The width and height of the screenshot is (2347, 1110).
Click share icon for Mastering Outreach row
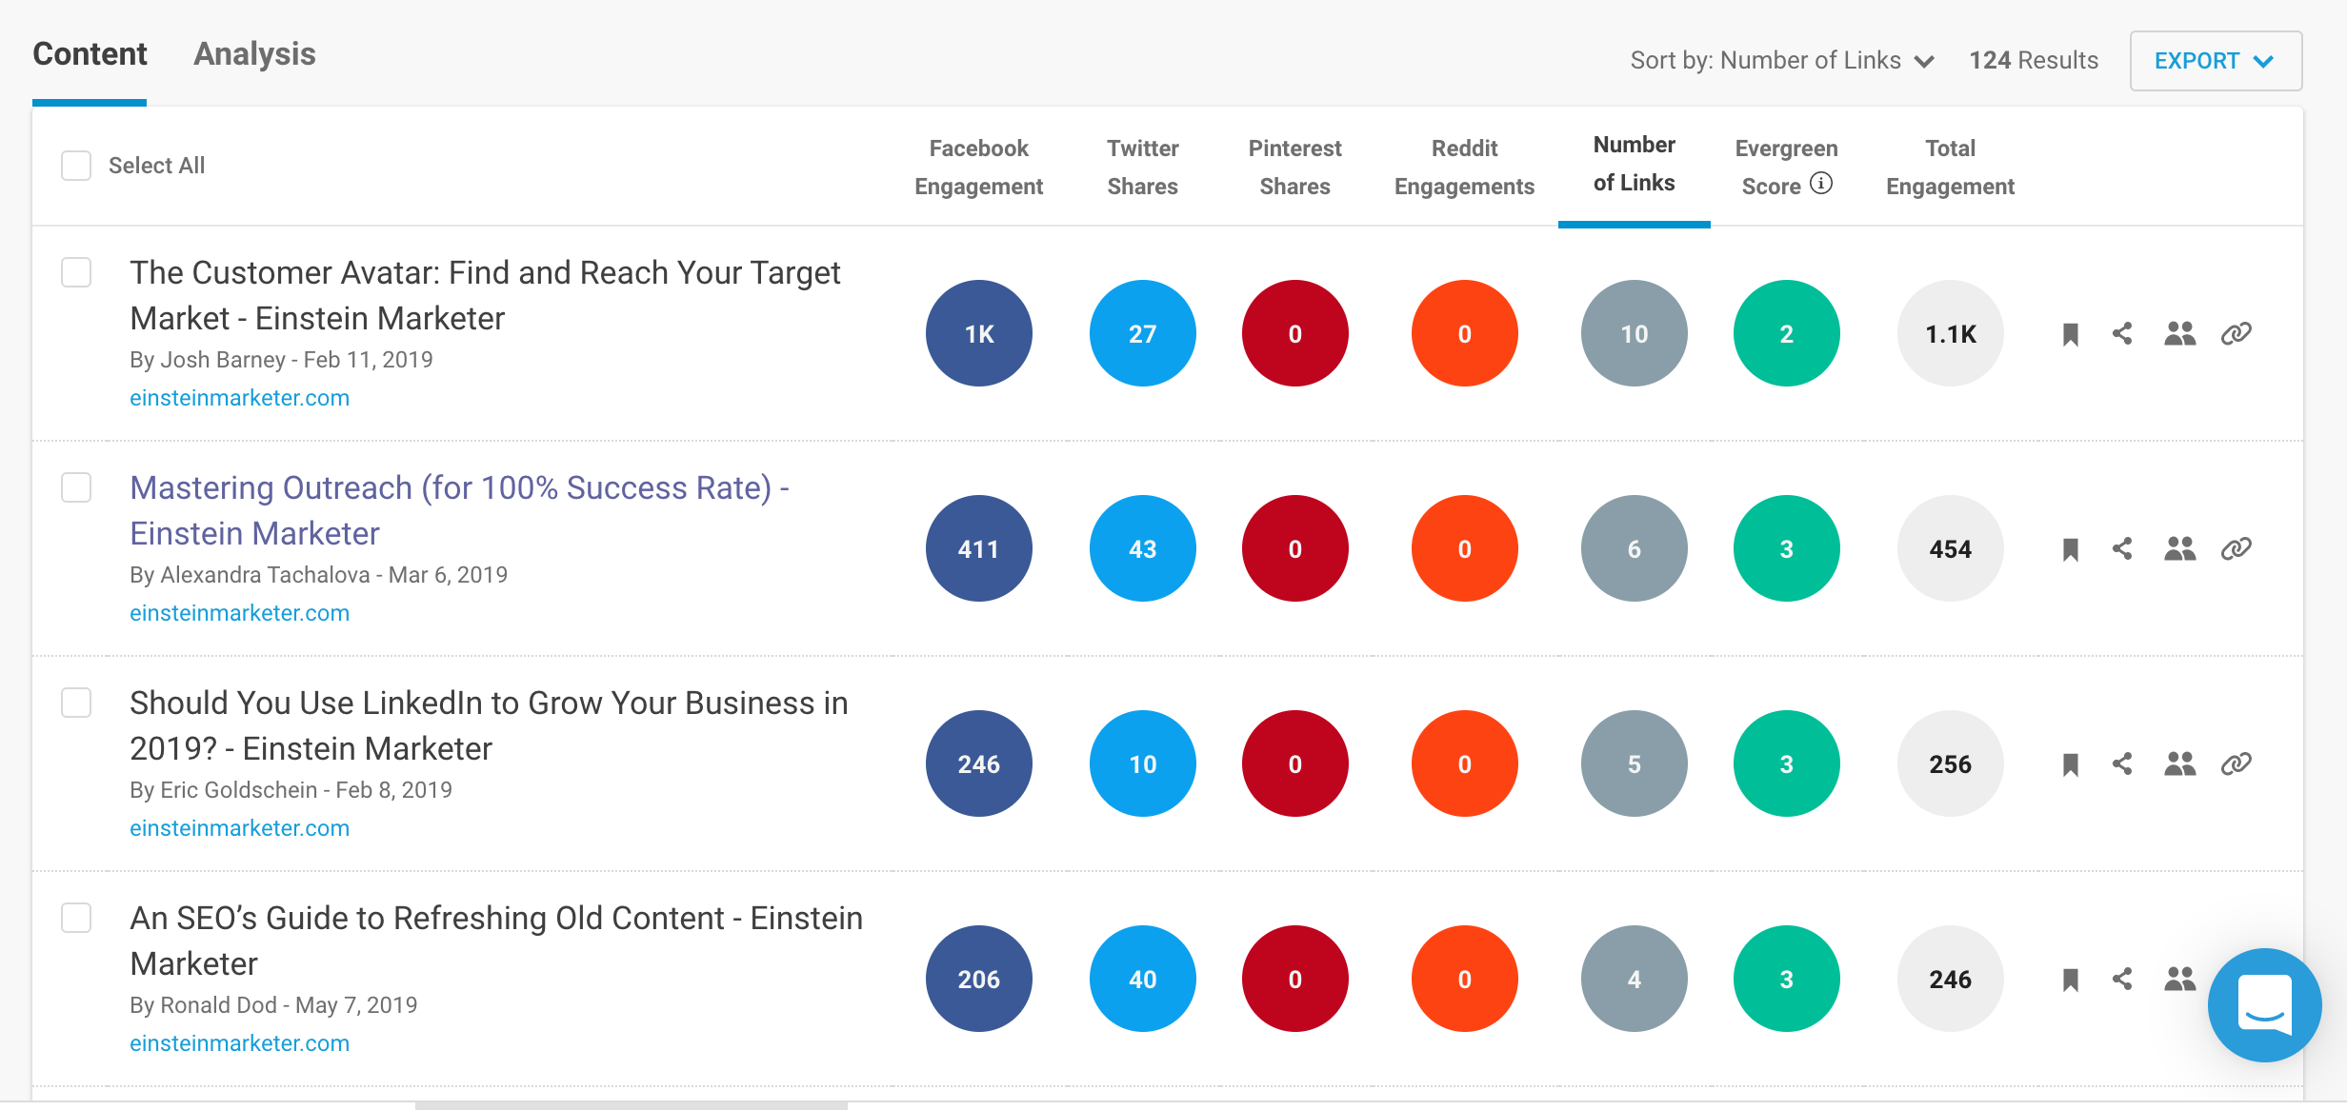2122,549
